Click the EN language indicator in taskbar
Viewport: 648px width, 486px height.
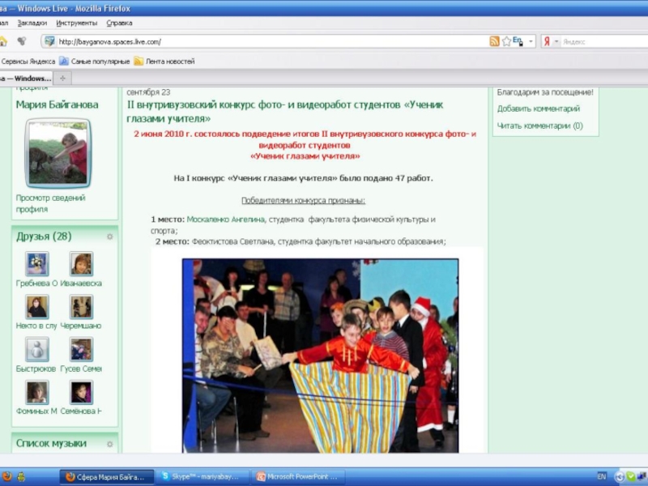[x=602, y=476]
